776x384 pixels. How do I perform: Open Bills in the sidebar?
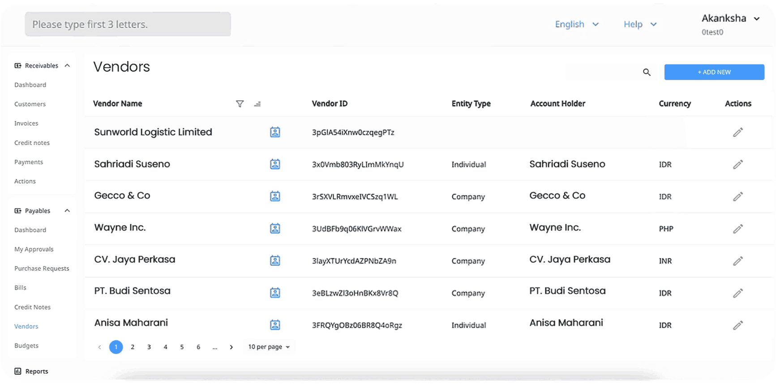pos(20,288)
